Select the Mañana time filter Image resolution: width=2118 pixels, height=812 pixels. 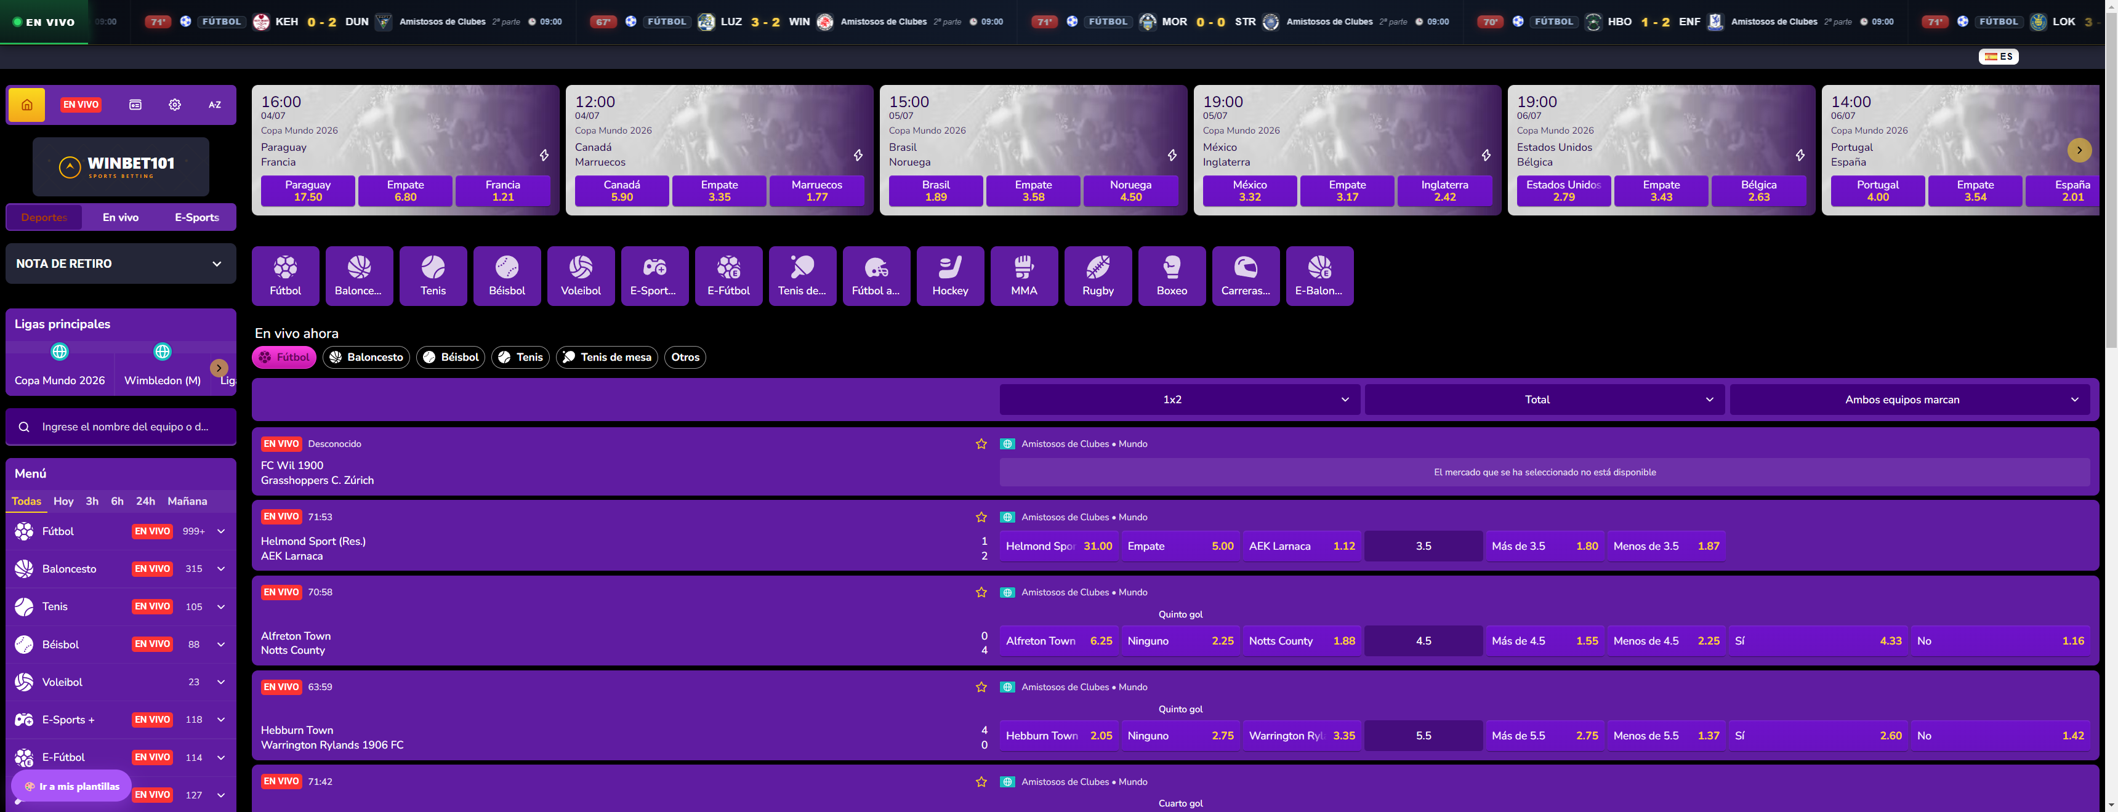187,501
